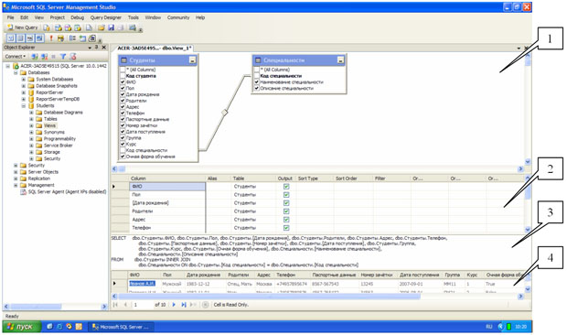Expand the System Databases node
The height and width of the screenshot is (335, 567).
point(24,80)
